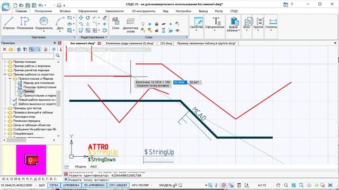Screen dimensions: 339x190
Task: Select the Окружность circle tool
Action: pos(43,23)
